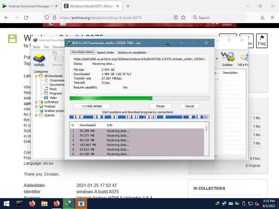The height and width of the screenshot is (209, 279).
Task: Click the Tell a Friend icon in IDM
Action: pos(243,59)
